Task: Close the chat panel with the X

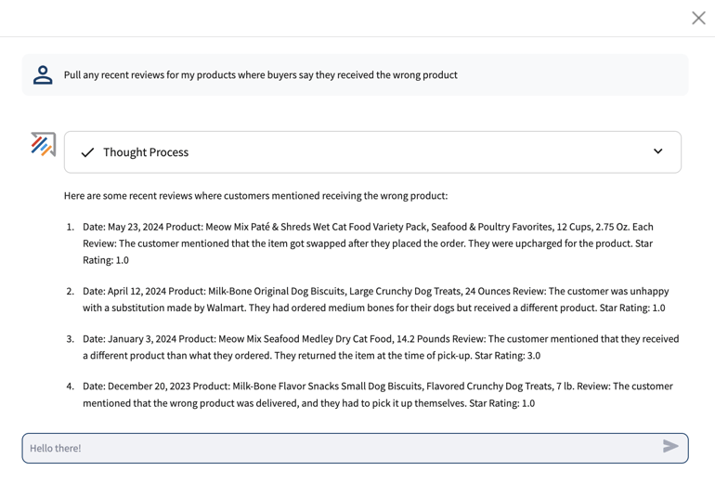Action: [x=698, y=19]
